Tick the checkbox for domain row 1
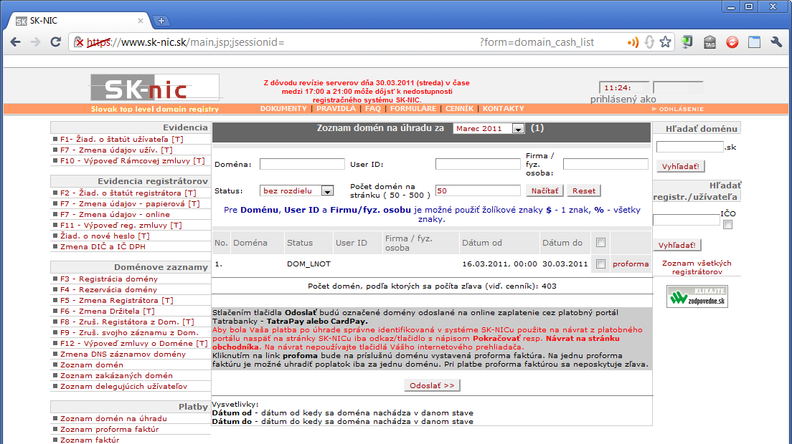 (x=600, y=264)
